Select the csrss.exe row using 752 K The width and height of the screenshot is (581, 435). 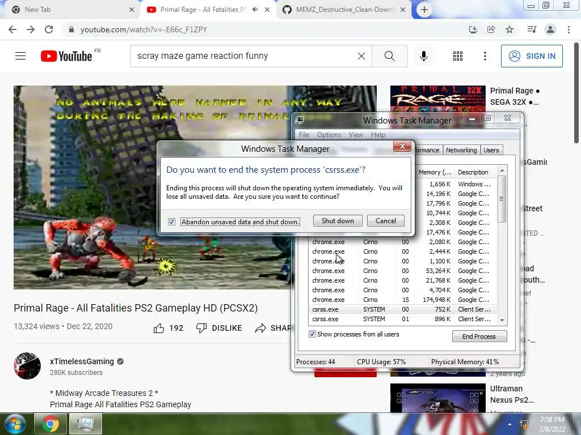pyautogui.click(x=403, y=309)
